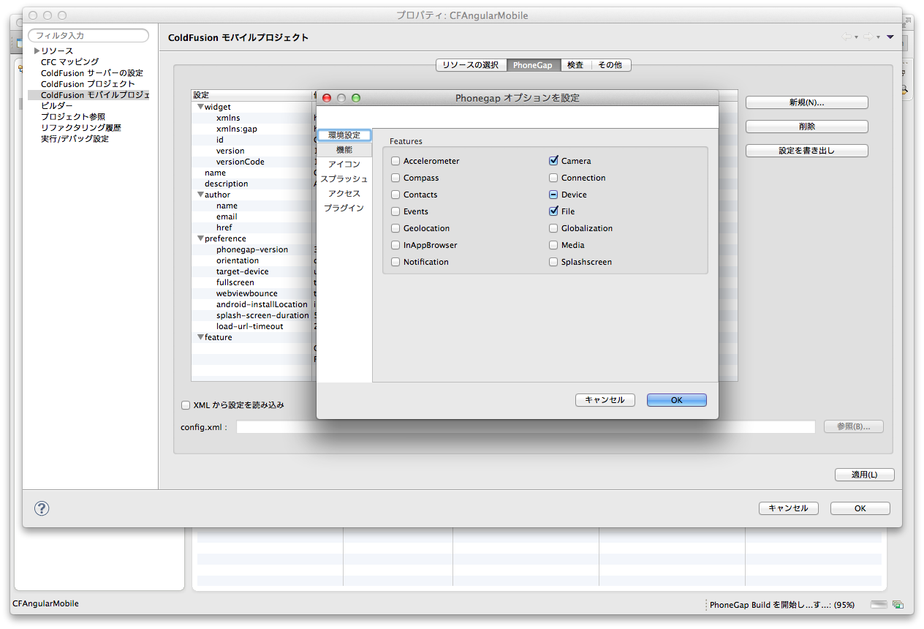The height and width of the screenshot is (629, 924).
Task: Open the アイコン section in Phonegap dialog
Action: point(344,165)
